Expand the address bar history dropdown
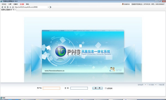The width and height of the screenshot is (166, 100). [48, 7]
